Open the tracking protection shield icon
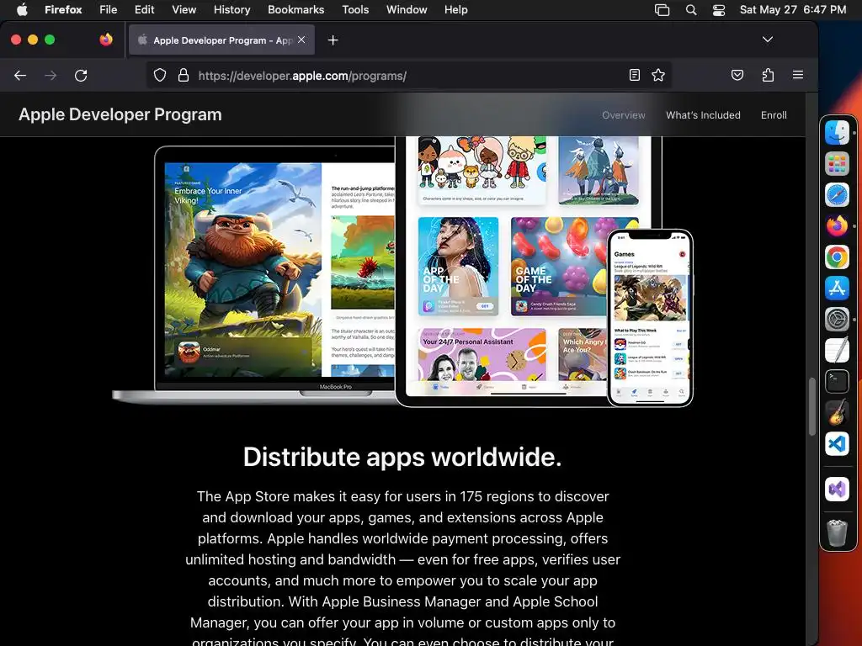 [x=160, y=75]
